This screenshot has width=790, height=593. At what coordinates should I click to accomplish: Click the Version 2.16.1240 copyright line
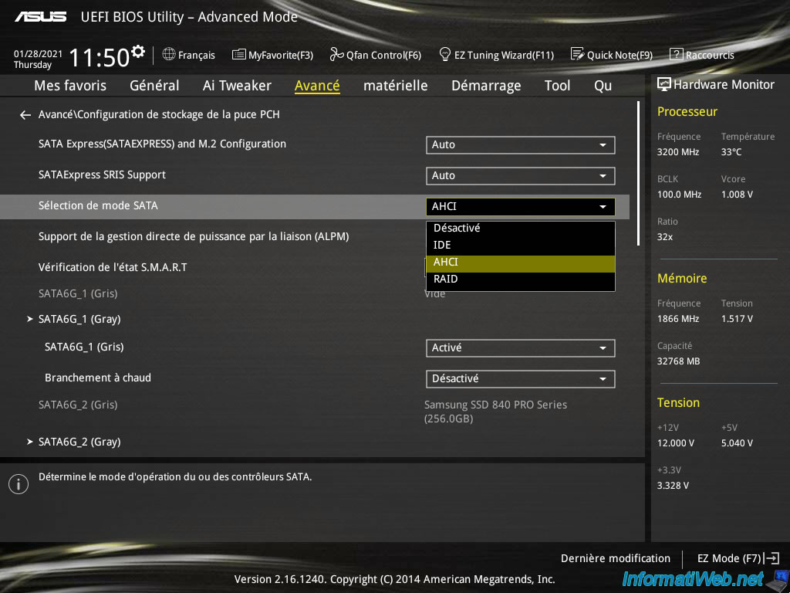point(394,579)
